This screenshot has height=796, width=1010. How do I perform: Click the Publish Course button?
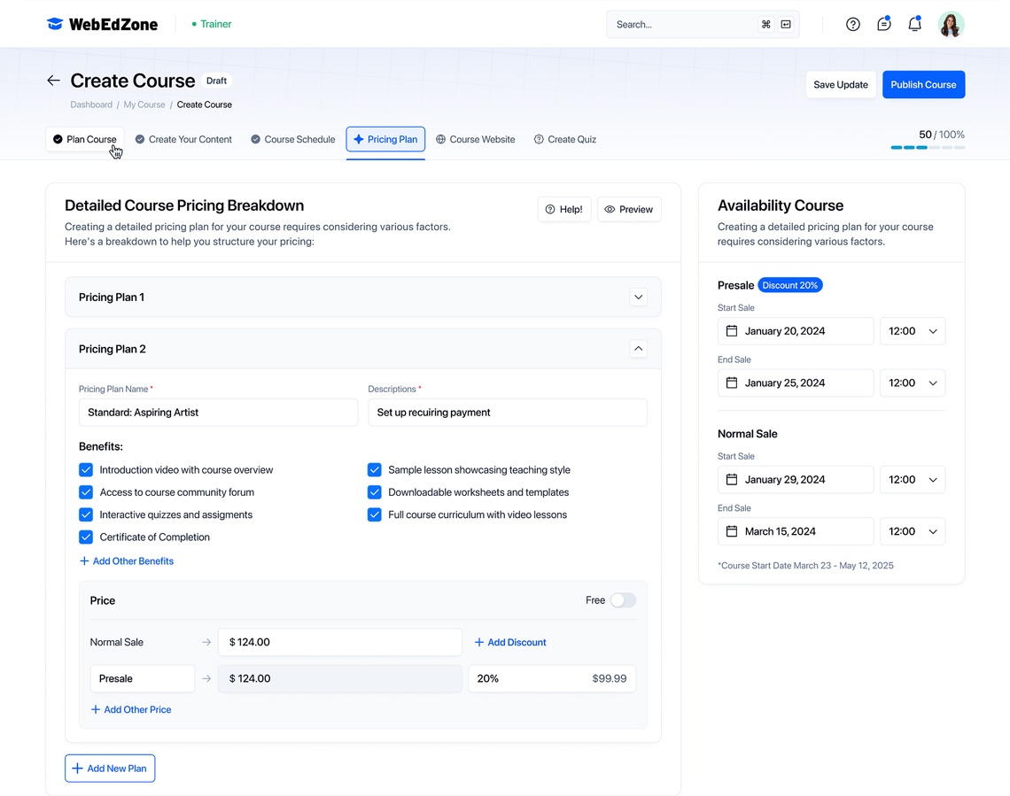coord(923,85)
